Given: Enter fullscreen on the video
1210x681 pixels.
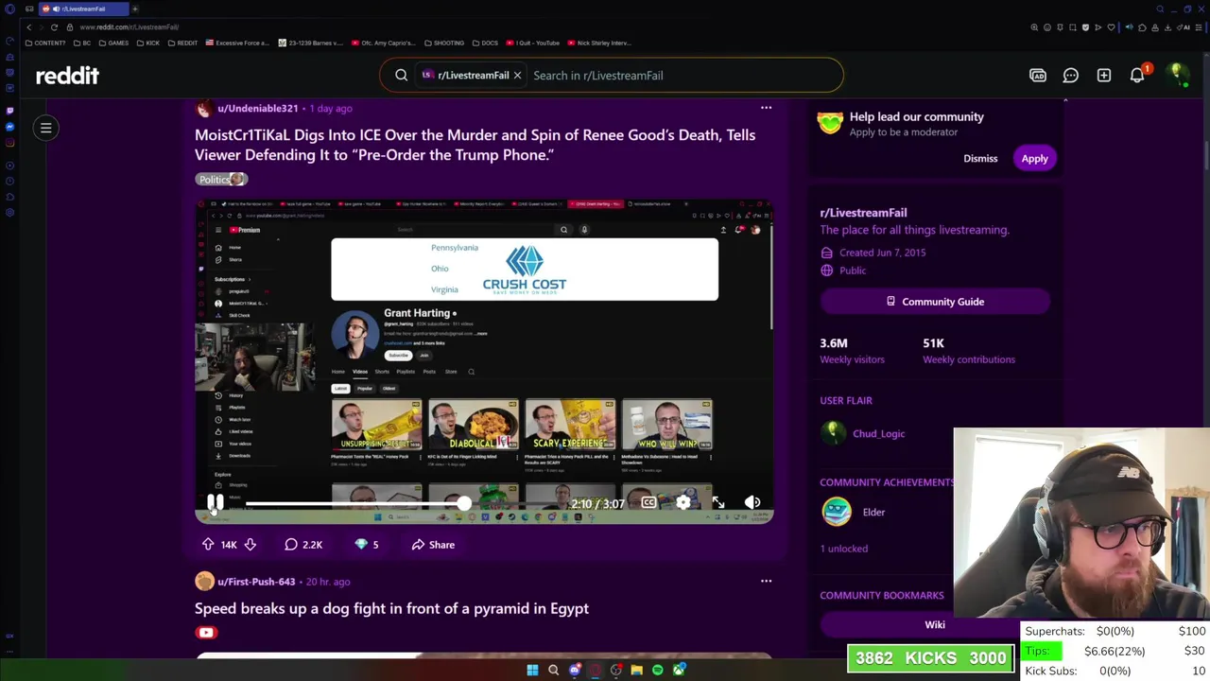Looking at the screenshot, I should (718, 503).
